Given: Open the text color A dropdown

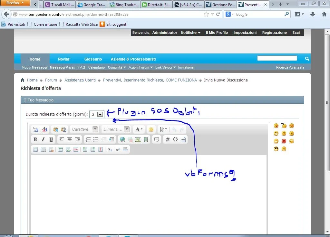Looking at the screenshot, I should [139, 129].
